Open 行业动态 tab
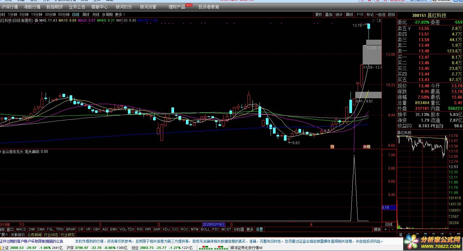 (51, 235)
